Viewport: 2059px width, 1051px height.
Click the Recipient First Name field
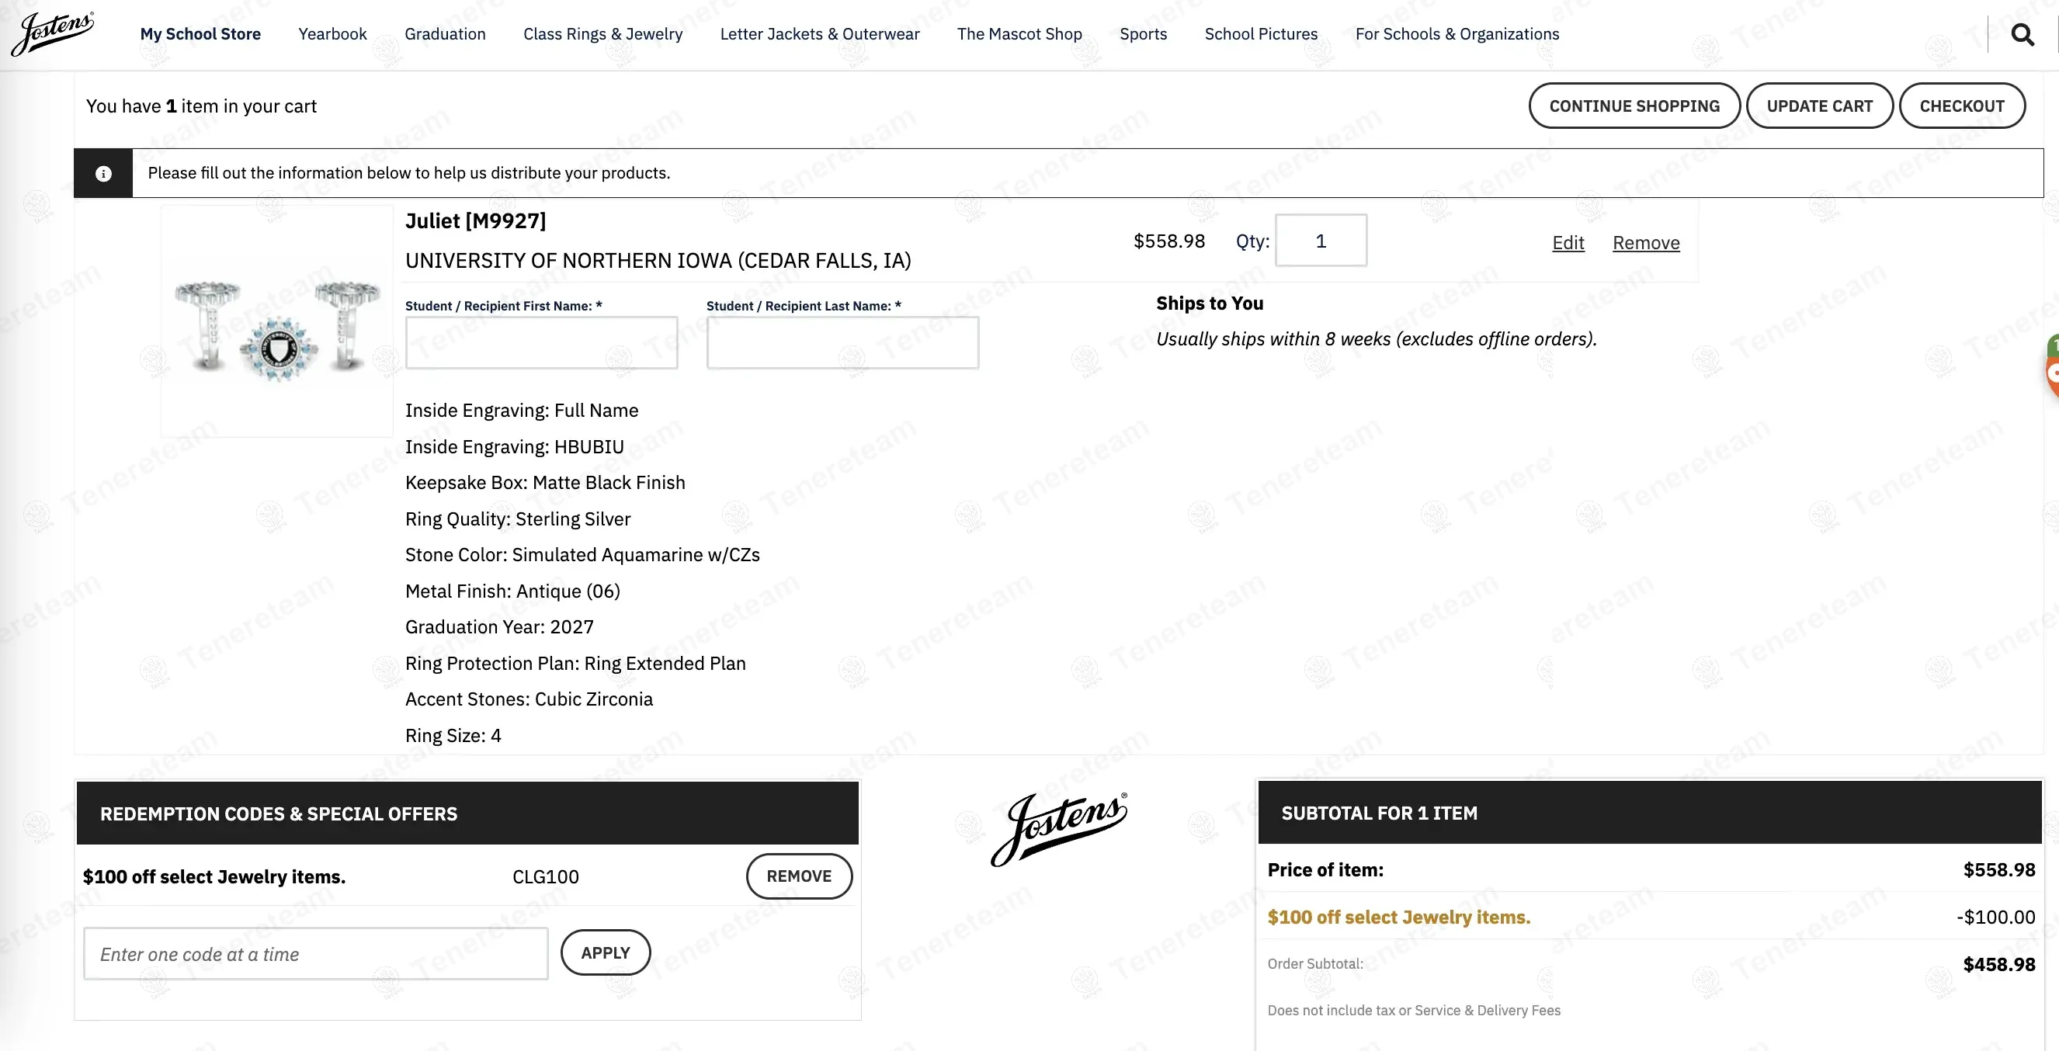[x=541, y=343]
